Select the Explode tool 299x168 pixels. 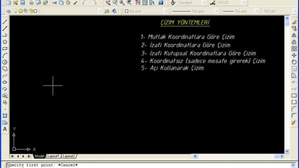[294, 122]
